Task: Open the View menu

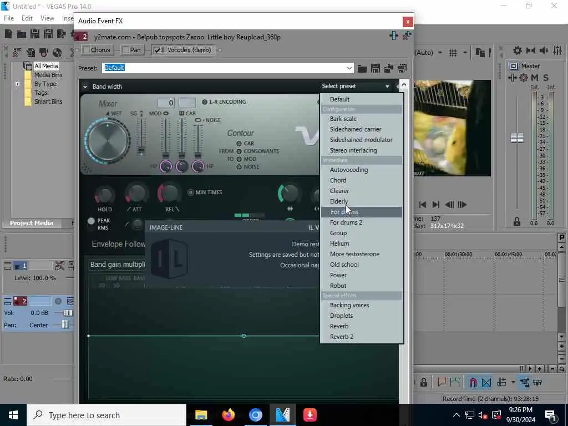Action: click(47, 18)
